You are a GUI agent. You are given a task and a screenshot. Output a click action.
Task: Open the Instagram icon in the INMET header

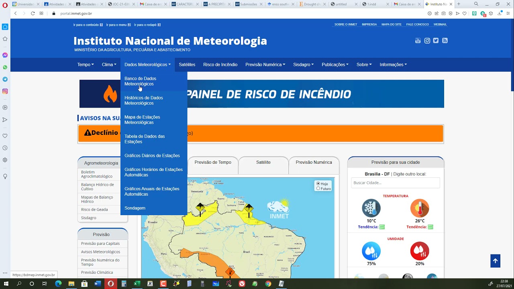tap(427, 41)
